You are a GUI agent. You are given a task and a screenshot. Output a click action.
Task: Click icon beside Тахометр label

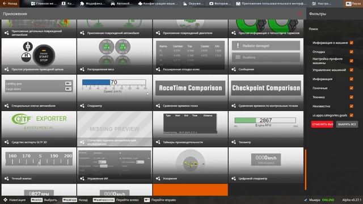click(234, 142)
